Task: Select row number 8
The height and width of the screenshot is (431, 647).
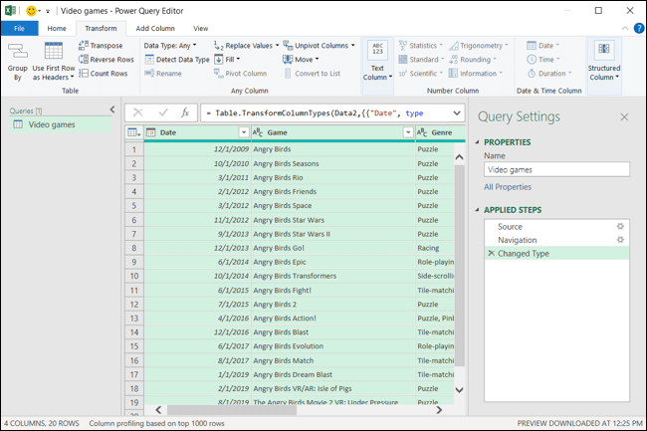Action: click(134, 248)
